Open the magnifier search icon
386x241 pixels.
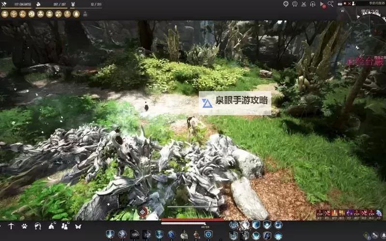tap(331, 4)
